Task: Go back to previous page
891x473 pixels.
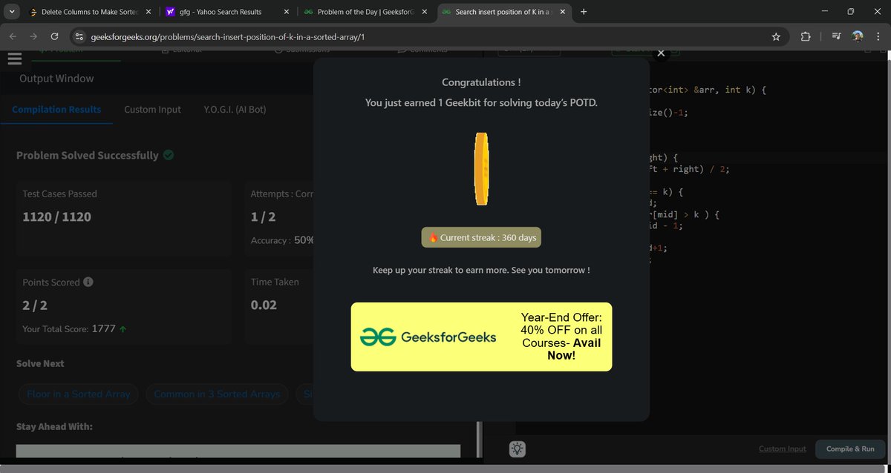Action: [13, 36]
